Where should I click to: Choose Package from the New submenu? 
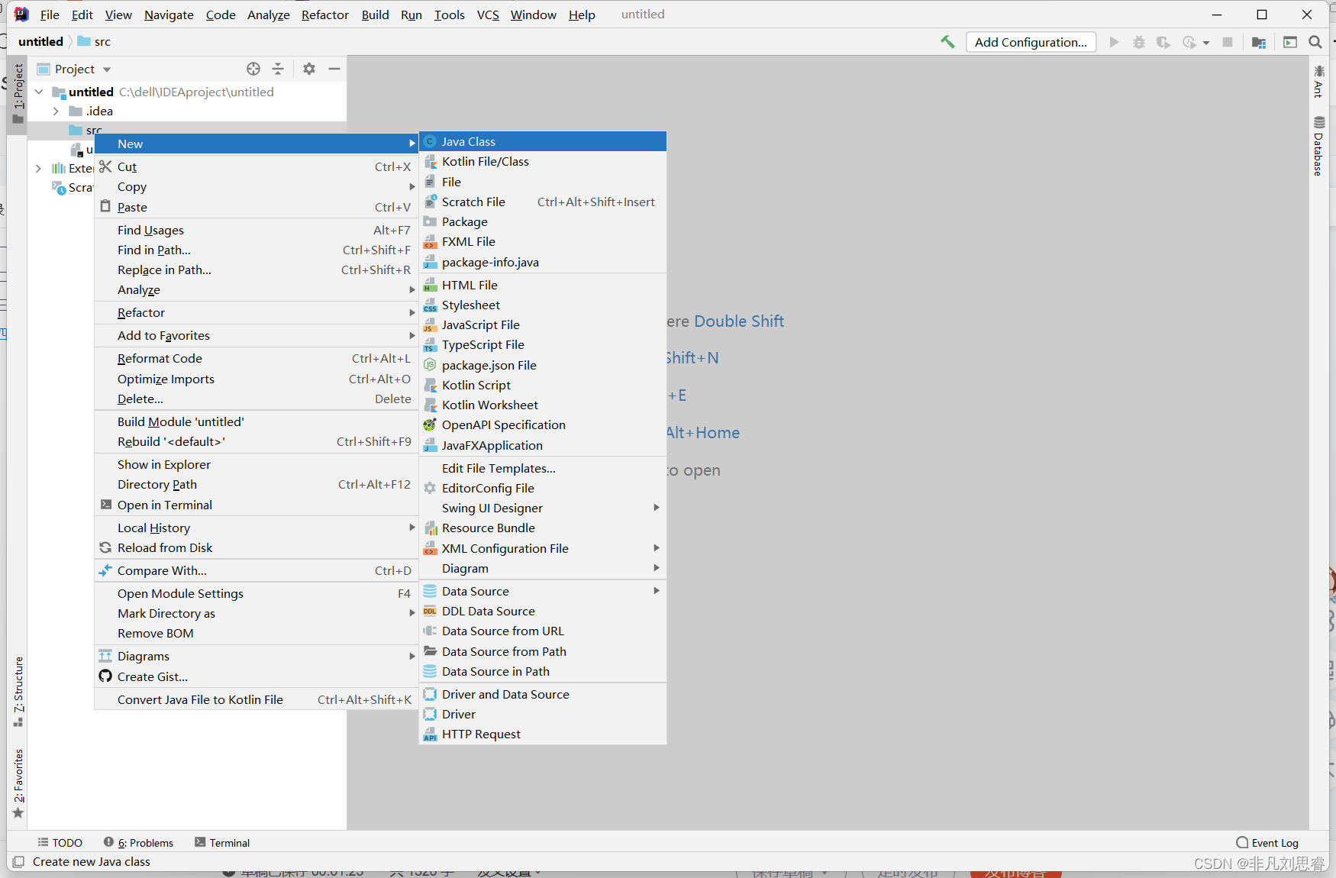tap(543, 221)
